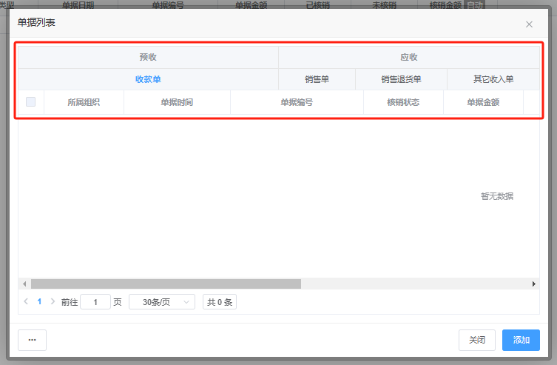Click the 添加 button

pyautogui.click(x=521, y=340)
